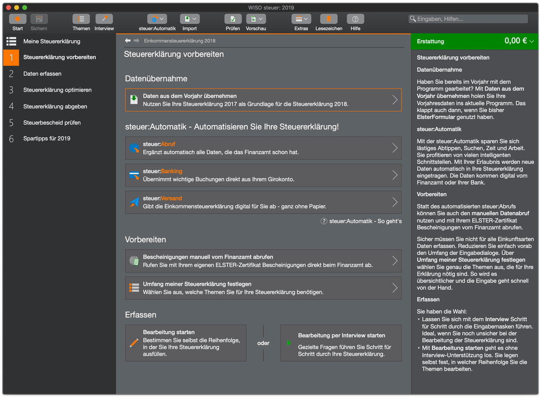
Task: Click the search magnifier icon
Action: (413, 19)
